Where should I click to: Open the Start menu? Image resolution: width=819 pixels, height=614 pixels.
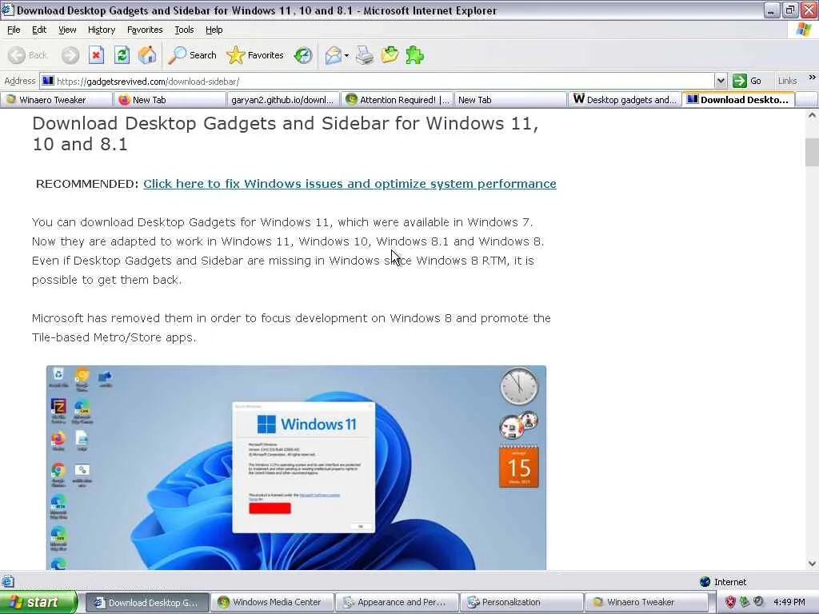click(38, 602)
